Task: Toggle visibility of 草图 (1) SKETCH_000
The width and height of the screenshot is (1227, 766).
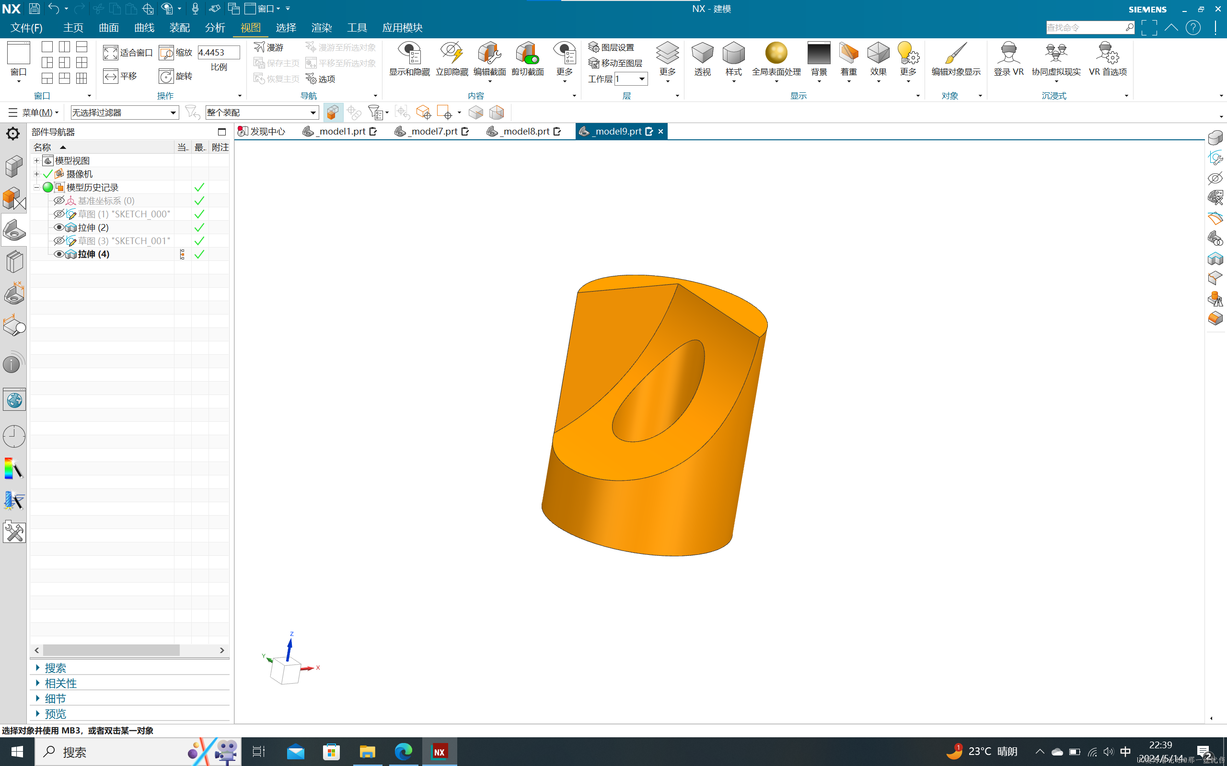Action: (59, 214)
